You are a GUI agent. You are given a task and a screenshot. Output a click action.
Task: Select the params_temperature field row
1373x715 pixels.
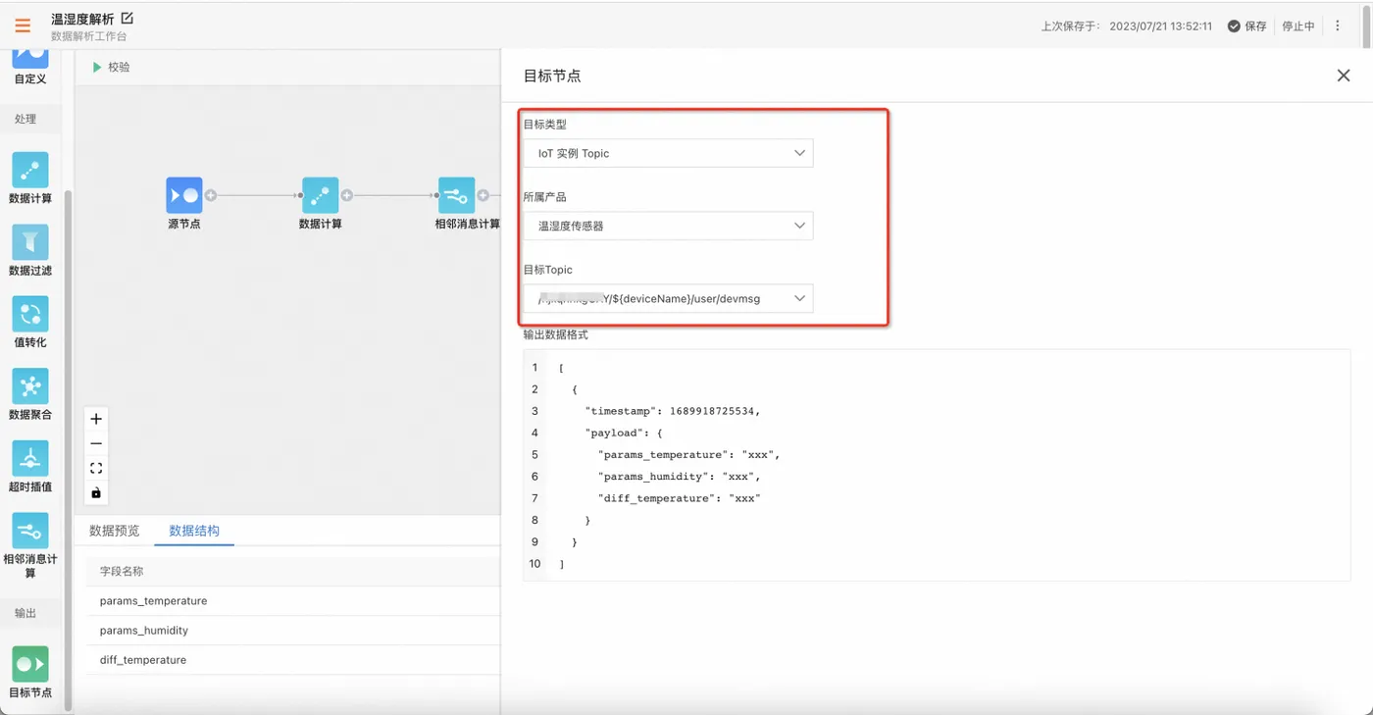[x=293, y=601]
